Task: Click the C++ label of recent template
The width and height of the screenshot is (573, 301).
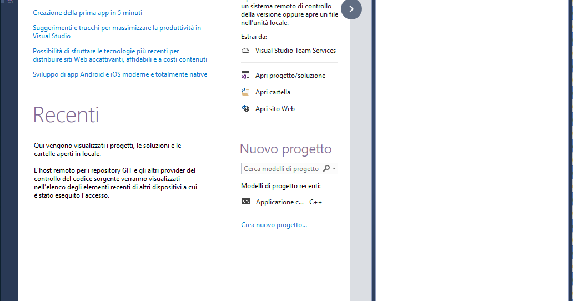Action: 315,202
